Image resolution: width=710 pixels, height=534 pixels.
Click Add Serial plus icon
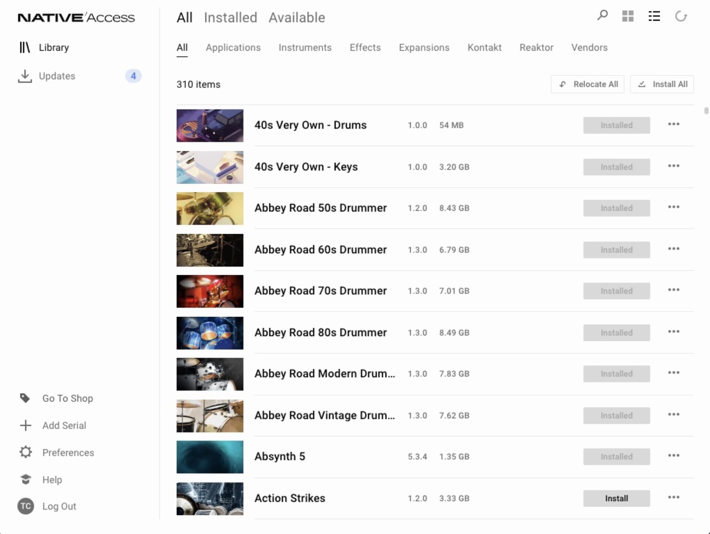coord(25,425)
